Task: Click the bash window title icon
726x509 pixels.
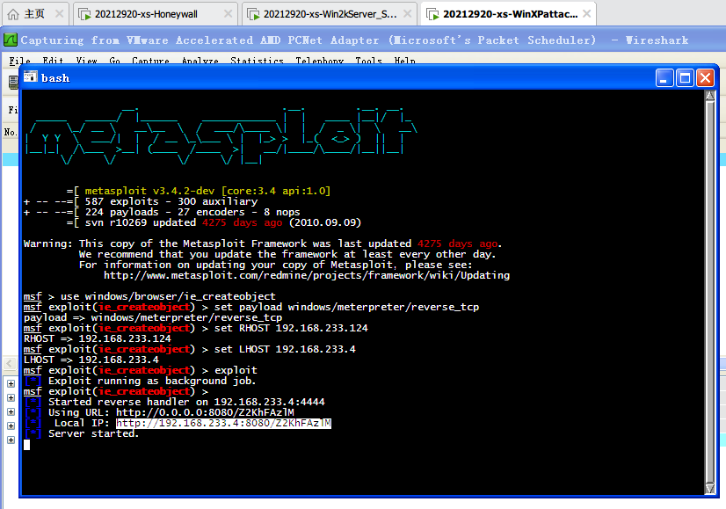Action: pyautogui.click(x=31, y=76)
